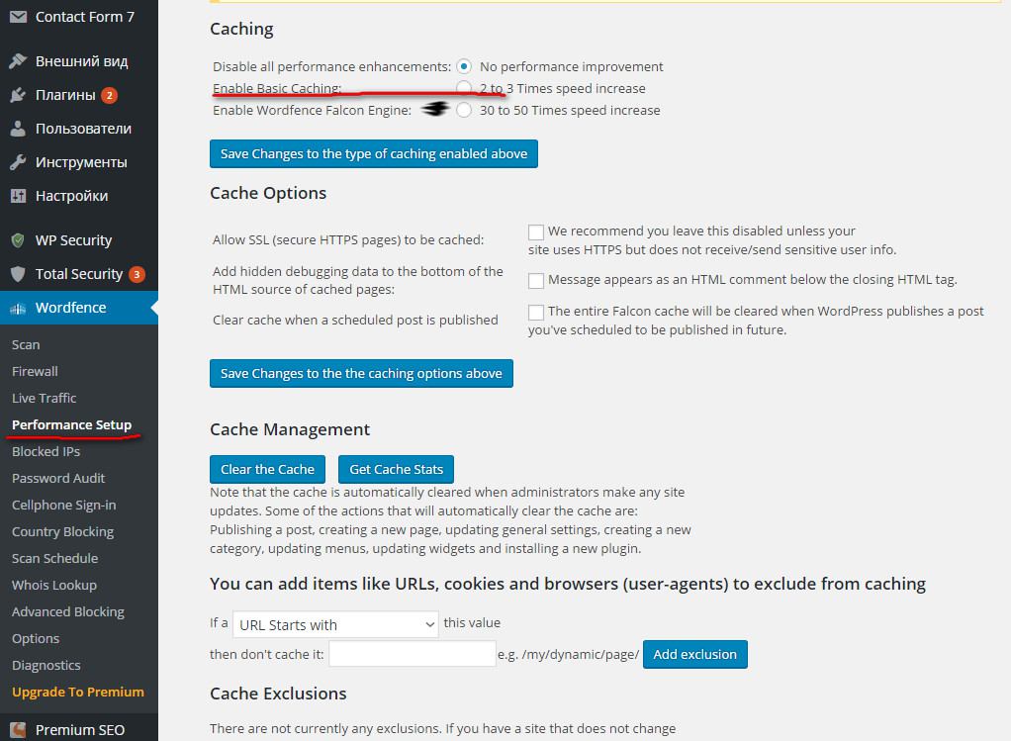Focus the don't cache it input field

pyautogui.click(x=412, y=654)
